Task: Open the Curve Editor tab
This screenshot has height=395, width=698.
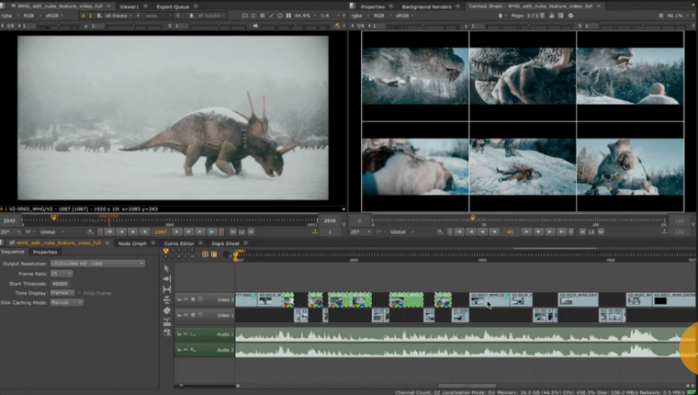Action: [179, 243]
